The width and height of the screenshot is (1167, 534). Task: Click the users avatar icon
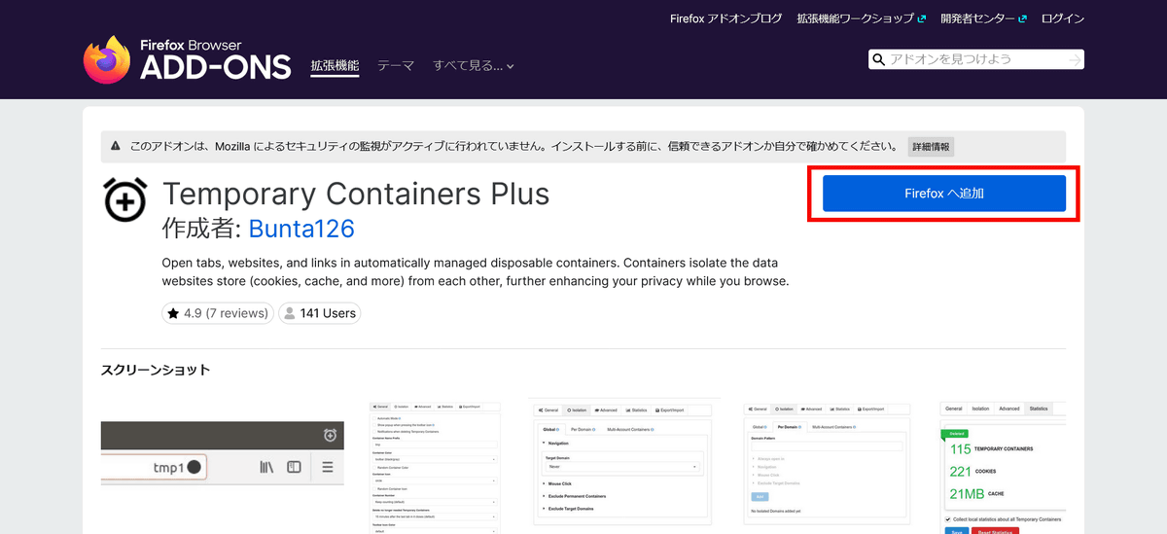point(289,313)
